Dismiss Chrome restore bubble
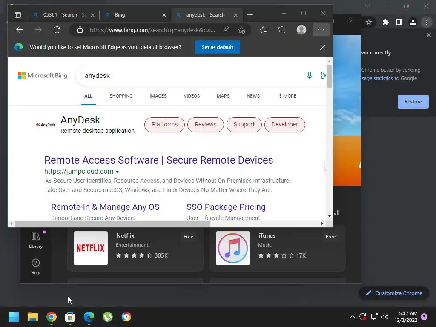This screenshot has width=436, height=327. point(428,35)
